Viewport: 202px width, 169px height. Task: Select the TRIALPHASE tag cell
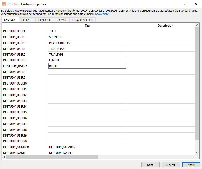coord(87,49)
